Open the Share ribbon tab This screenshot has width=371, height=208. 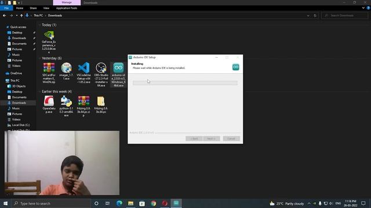click(33, 8)
